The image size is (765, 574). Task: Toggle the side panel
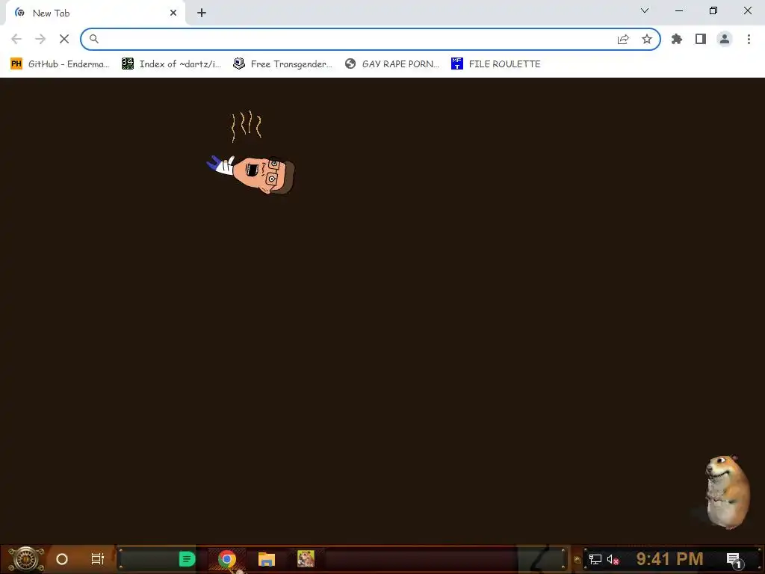click(701, 39)
